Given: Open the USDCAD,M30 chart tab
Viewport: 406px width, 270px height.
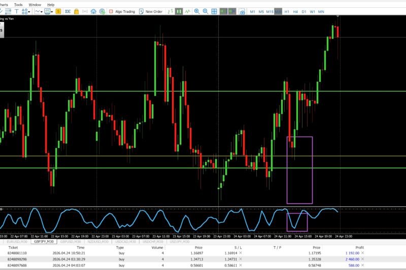Looking at the screenshot, I should 125,242.
